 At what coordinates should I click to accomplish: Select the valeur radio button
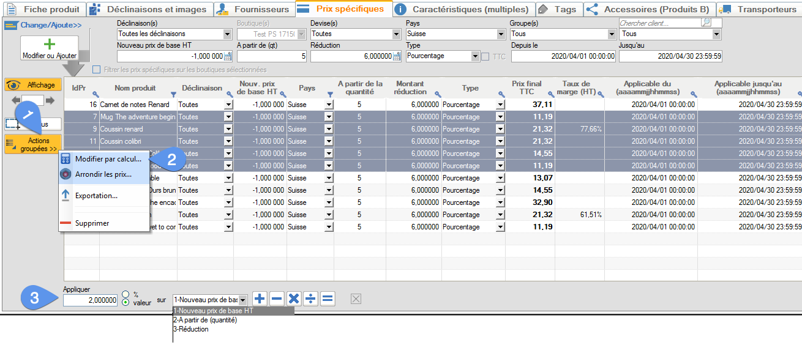[126, 302]
